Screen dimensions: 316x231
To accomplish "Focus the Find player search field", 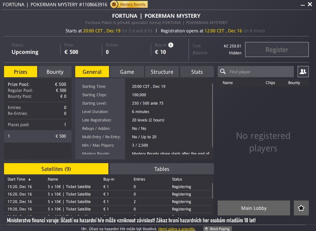I will click(255, 72).
